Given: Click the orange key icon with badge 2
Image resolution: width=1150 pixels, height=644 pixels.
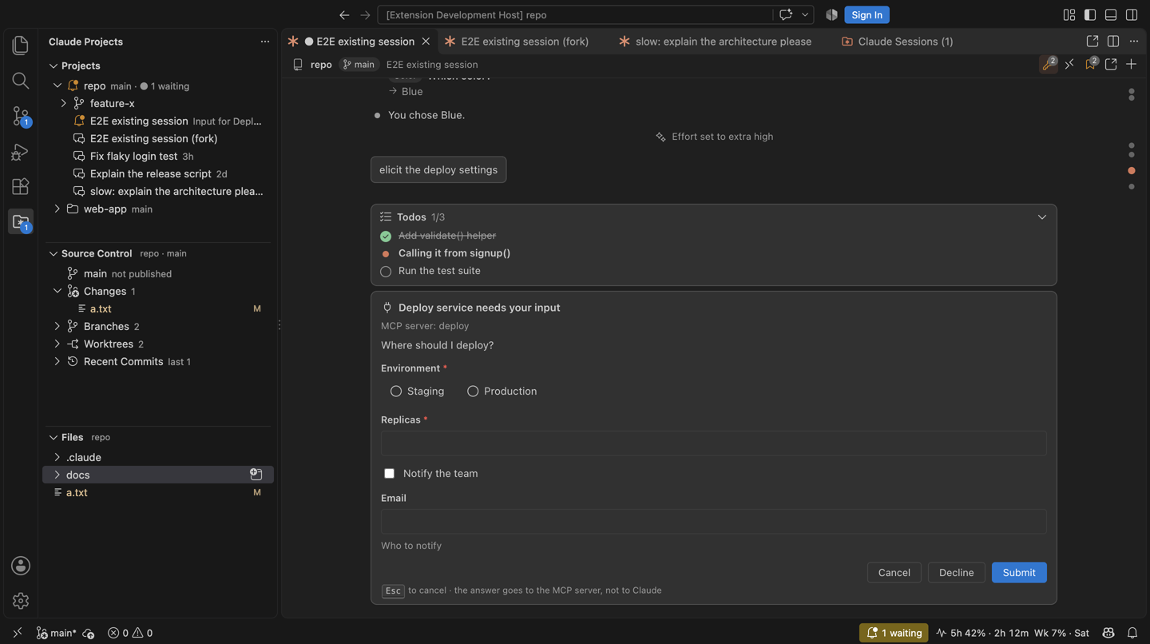Looking at the screenshot, I should pyautogui.click(x=1049, y=65).
